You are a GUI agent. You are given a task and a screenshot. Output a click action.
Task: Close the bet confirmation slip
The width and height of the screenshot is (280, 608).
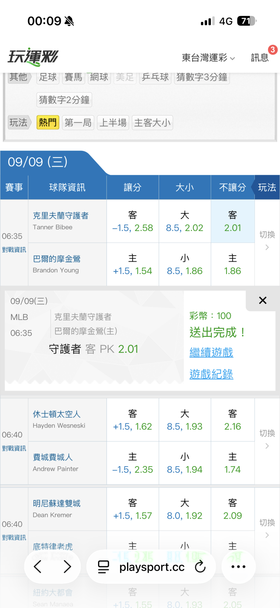(263, 300)
